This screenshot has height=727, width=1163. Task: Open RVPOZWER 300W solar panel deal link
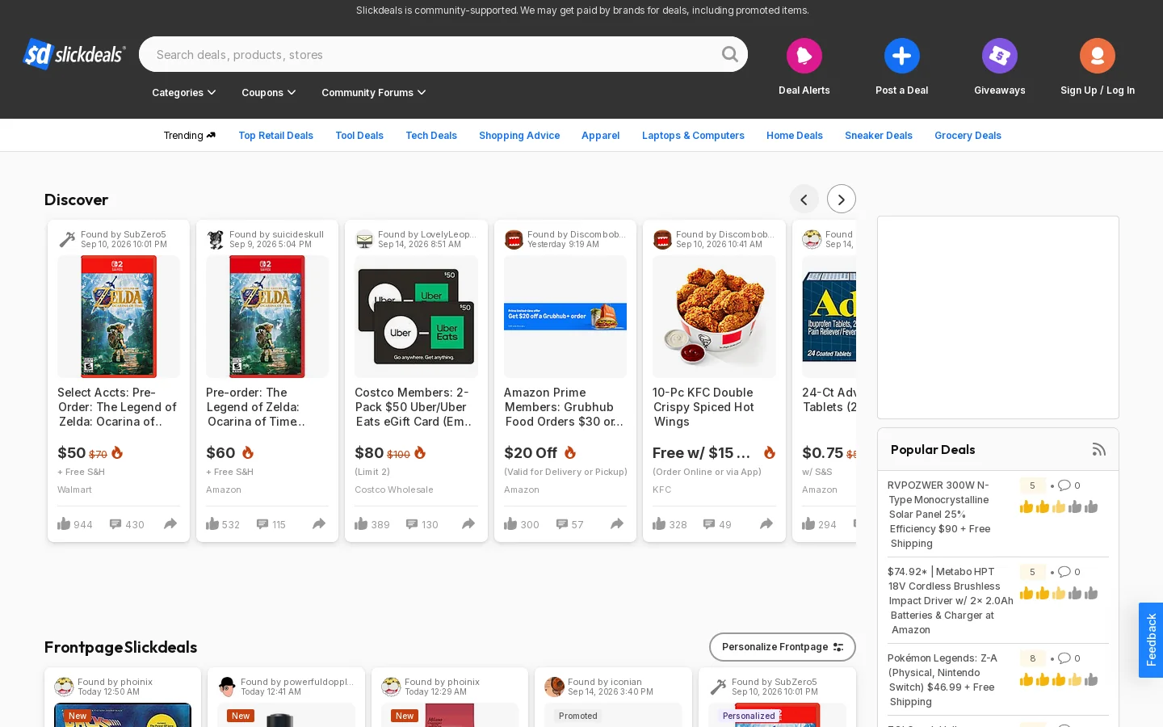click(941, 515)
